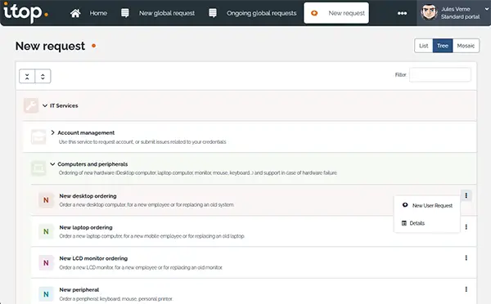Click desktop ordering description text
491x304 pixels.
[x=146, y=205]
